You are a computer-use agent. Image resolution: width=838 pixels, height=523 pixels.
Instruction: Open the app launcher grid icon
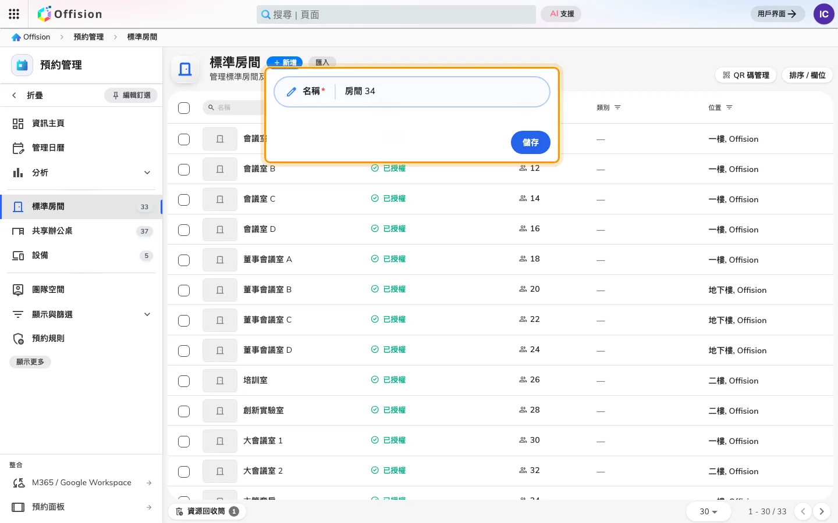pos(14,14)
